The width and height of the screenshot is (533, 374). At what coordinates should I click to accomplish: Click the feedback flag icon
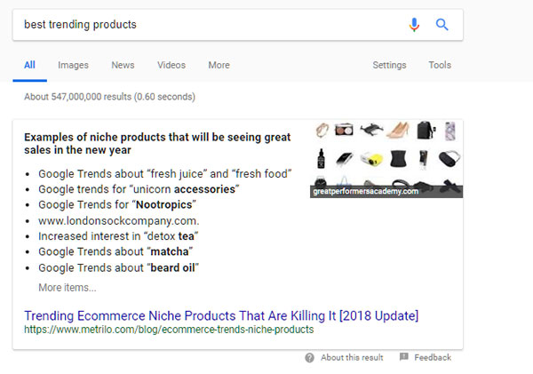404,356
